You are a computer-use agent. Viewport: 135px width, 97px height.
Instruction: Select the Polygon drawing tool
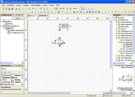point(87,12)
